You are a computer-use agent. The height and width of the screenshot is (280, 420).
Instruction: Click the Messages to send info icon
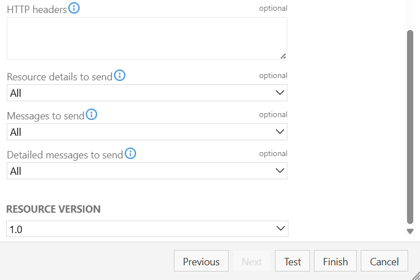[x=91, y=115]
